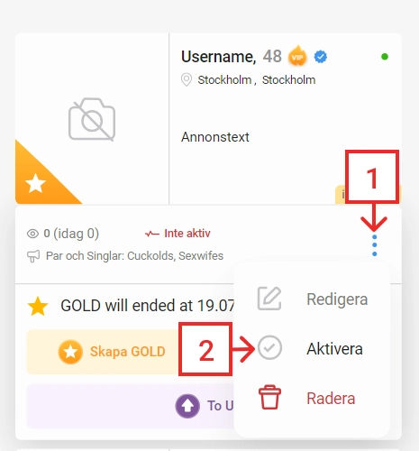Image resolution: width=419 pixels, height=451 pixels.
Task: Open the three-dot options menu
Action: [374, 245]
